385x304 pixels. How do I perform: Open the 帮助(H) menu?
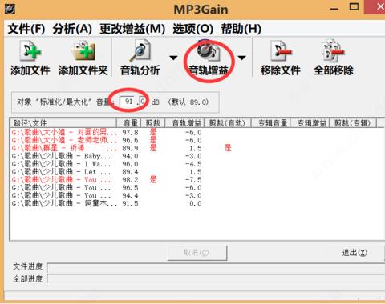[241, 29]
